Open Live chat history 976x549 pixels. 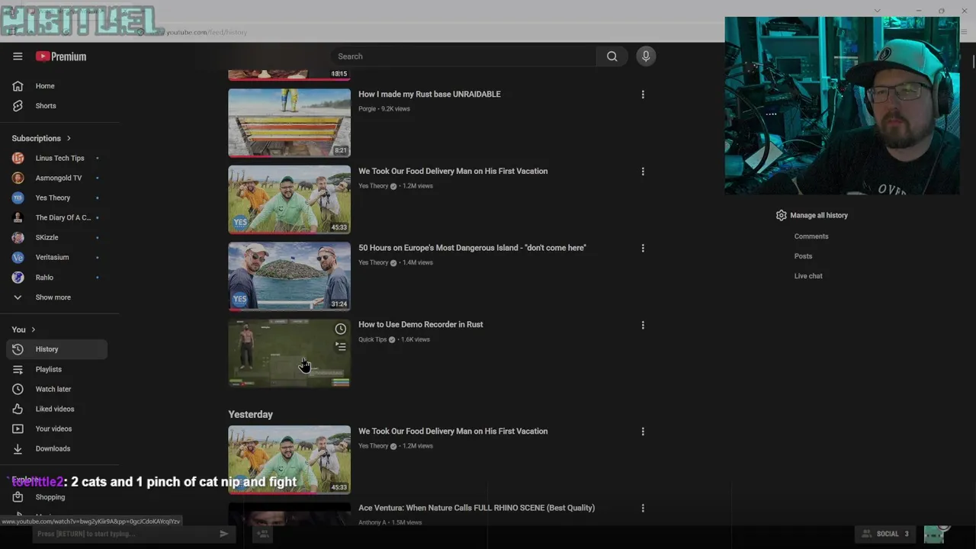(808, 276)
